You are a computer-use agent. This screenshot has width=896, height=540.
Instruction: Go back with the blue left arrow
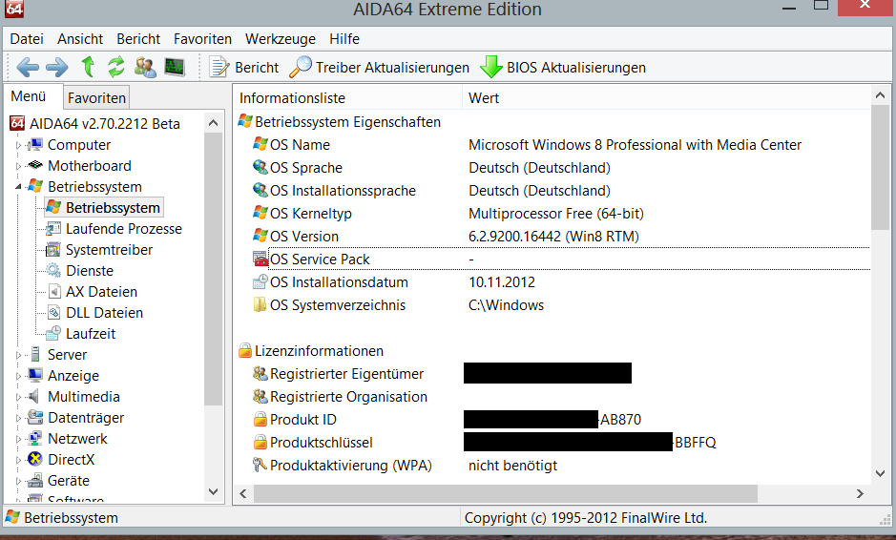pos(28,68)
